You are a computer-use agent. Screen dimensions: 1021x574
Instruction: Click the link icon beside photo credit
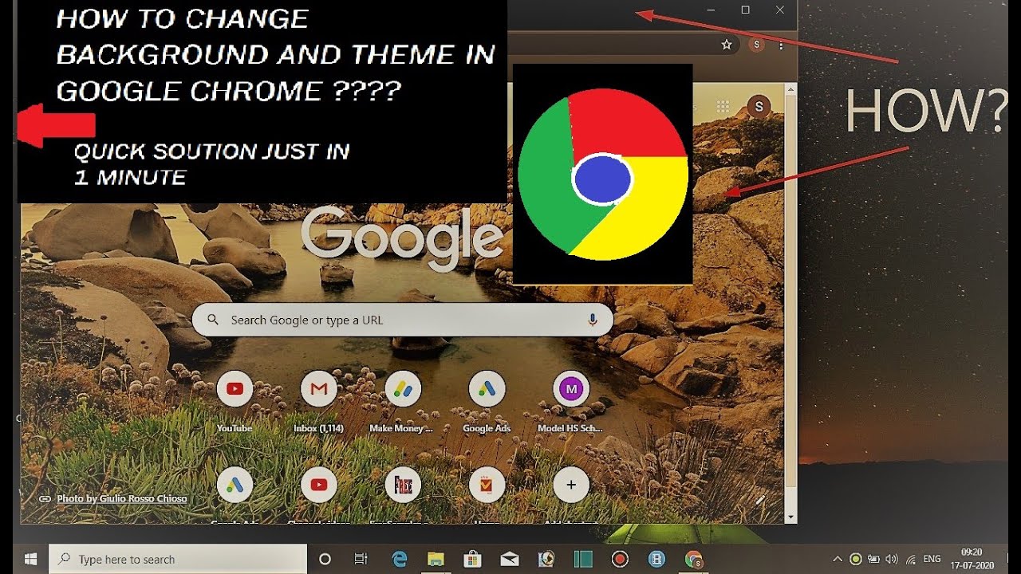tap(45, 499)
